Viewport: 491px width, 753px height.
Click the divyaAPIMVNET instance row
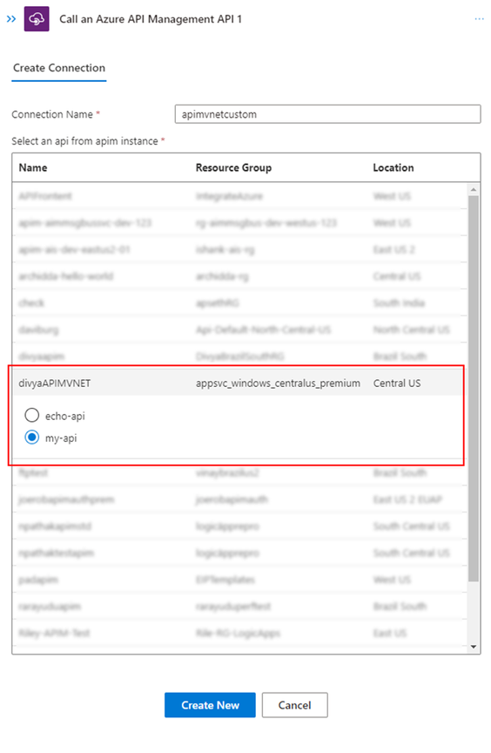(238, 383)
